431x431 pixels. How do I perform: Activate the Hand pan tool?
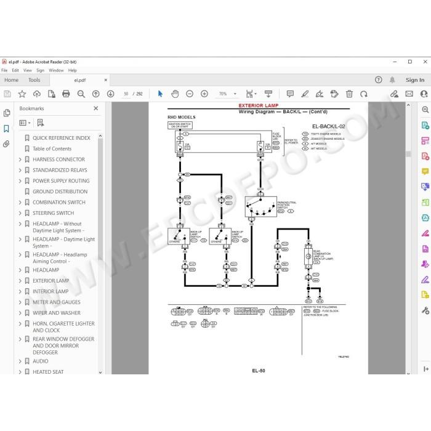coord(175,94)
